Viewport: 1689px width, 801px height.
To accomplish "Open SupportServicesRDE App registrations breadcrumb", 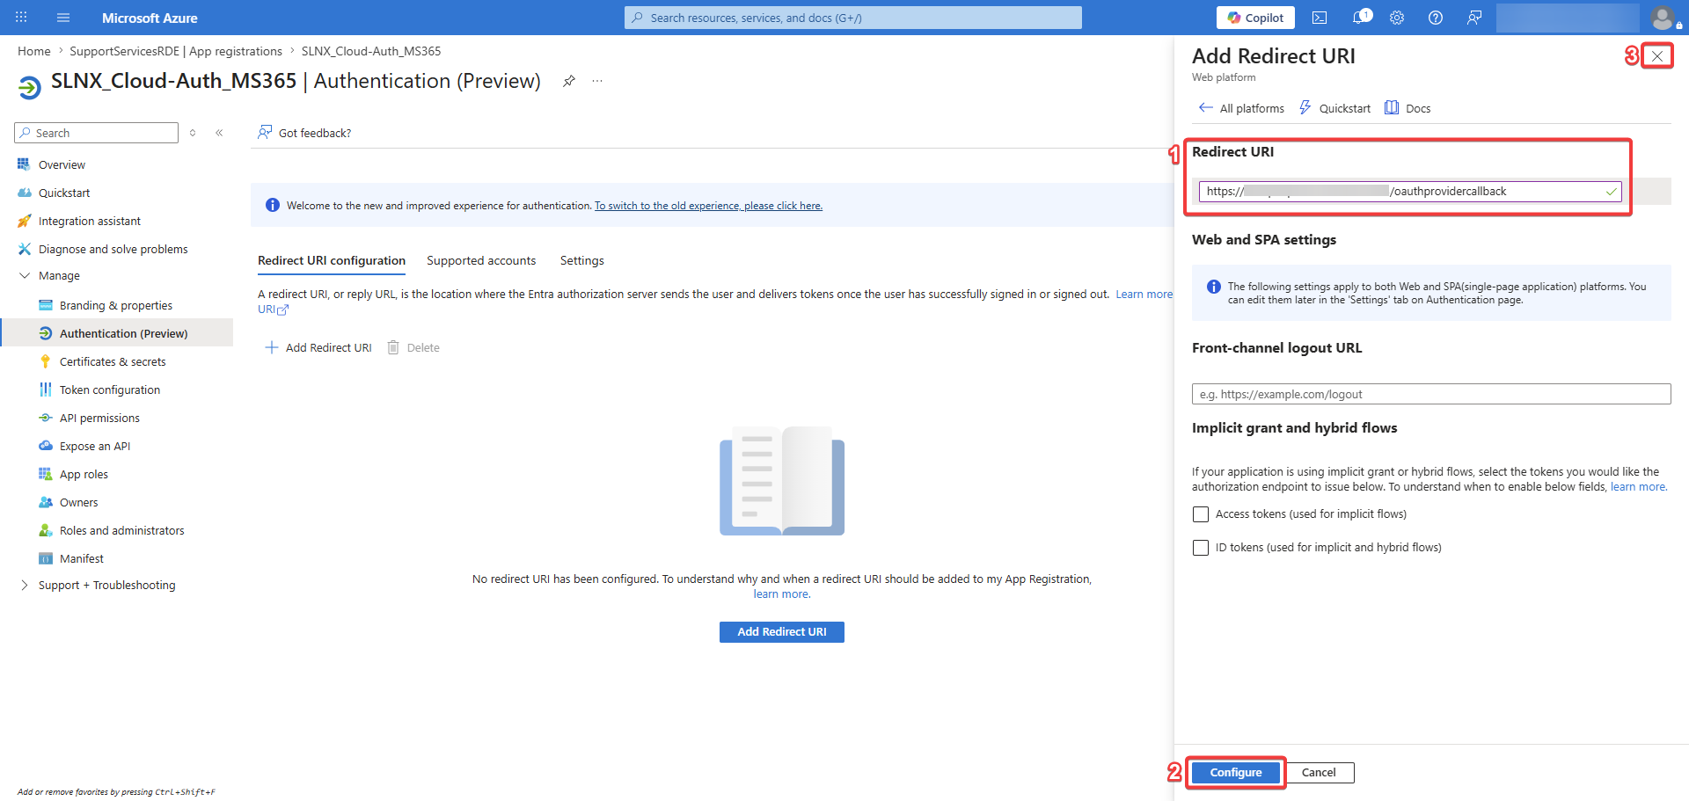I will (176, 51).
